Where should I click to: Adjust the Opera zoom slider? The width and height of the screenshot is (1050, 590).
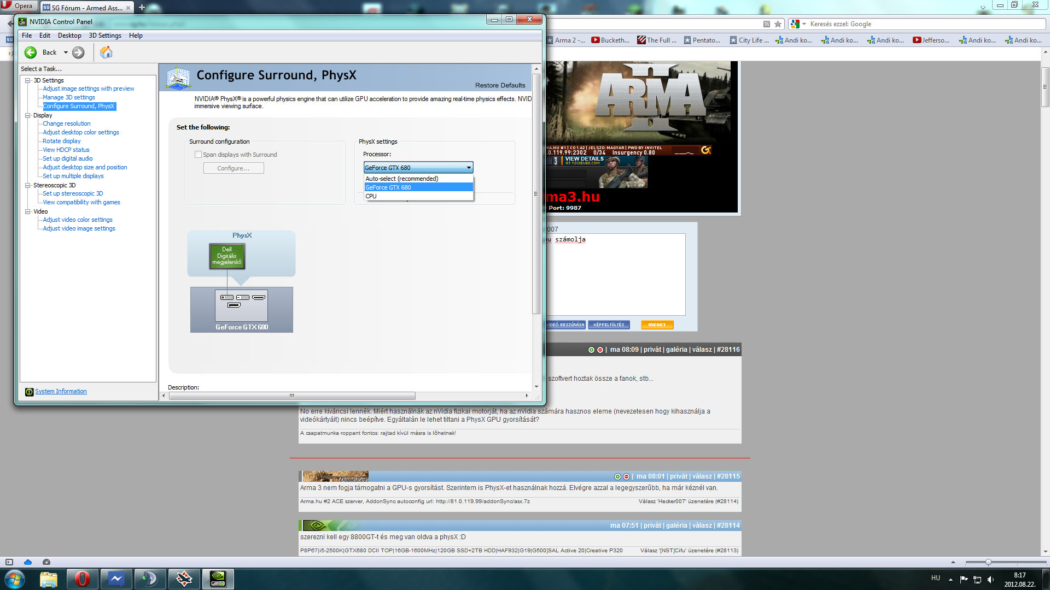[x=988, y=562]
